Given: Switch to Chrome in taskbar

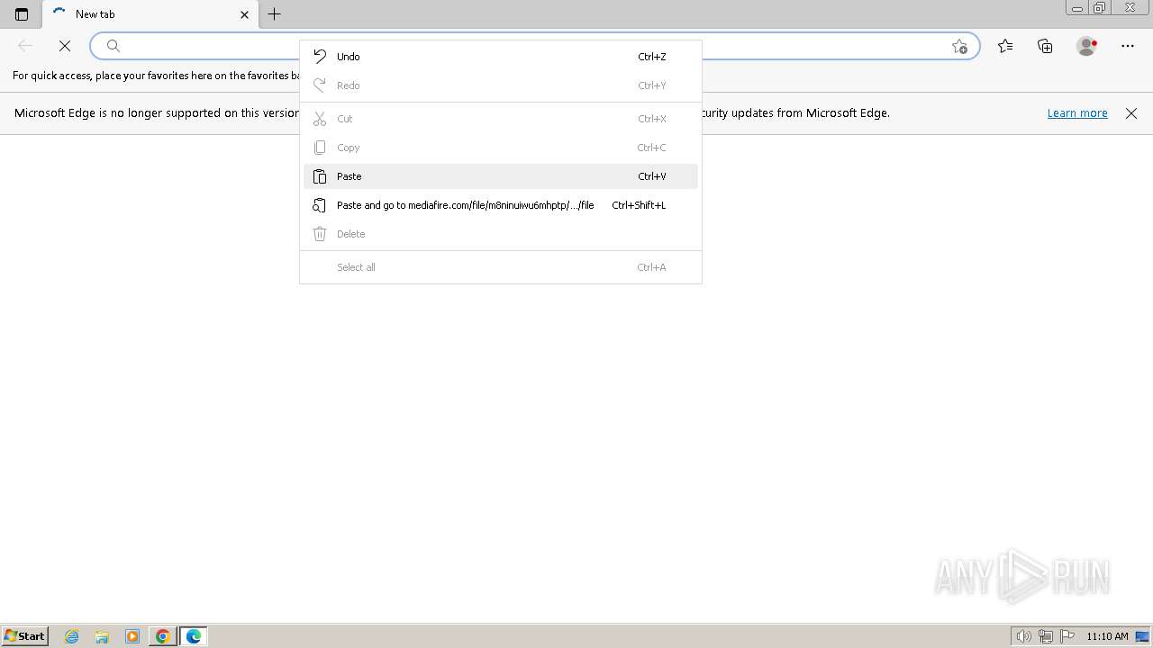Looking at the screenshot, I should click(162, 636).
